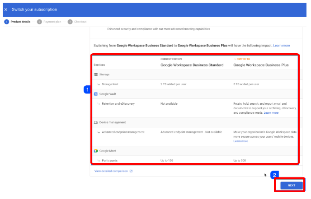
Task: Select the Storage limit row label
Action: coord(110,84)
